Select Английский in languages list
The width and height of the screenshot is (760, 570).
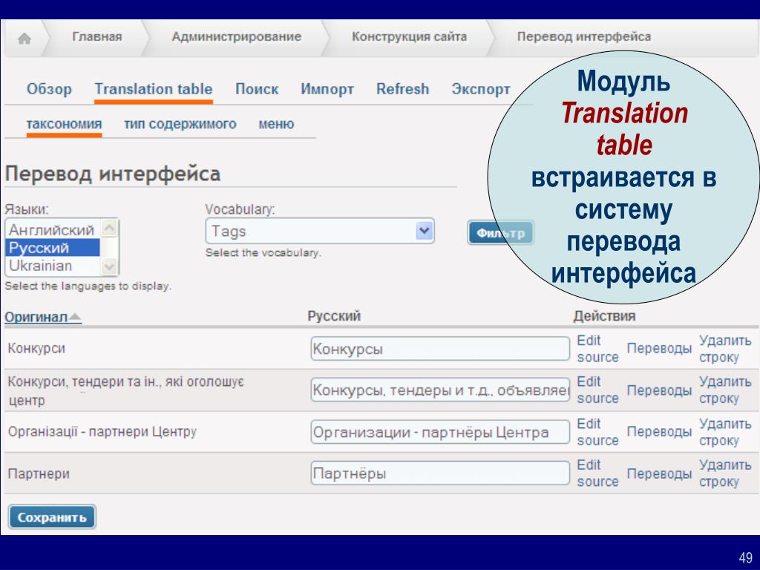[53, 229]
